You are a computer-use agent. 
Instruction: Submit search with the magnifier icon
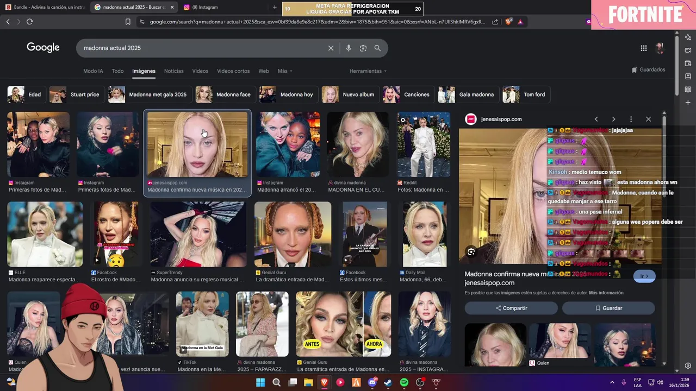[x=377, y=48]
